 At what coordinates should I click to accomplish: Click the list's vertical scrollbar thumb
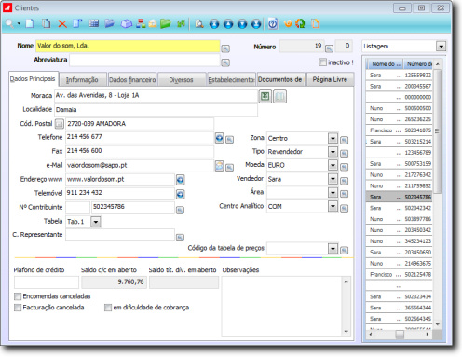[437, 131]
